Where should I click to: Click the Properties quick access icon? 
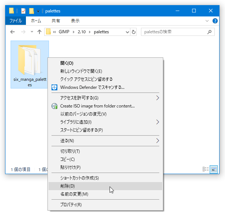point(23,11)
